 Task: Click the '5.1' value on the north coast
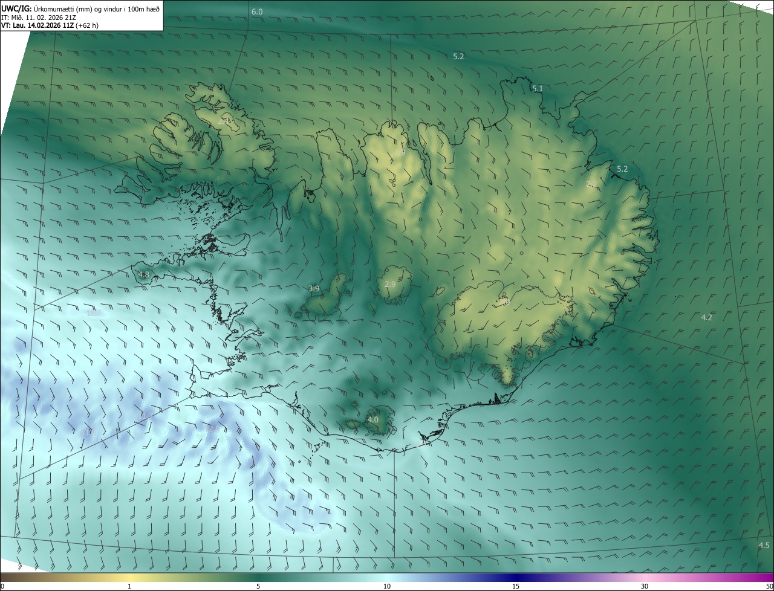click(x=538, y=89)
